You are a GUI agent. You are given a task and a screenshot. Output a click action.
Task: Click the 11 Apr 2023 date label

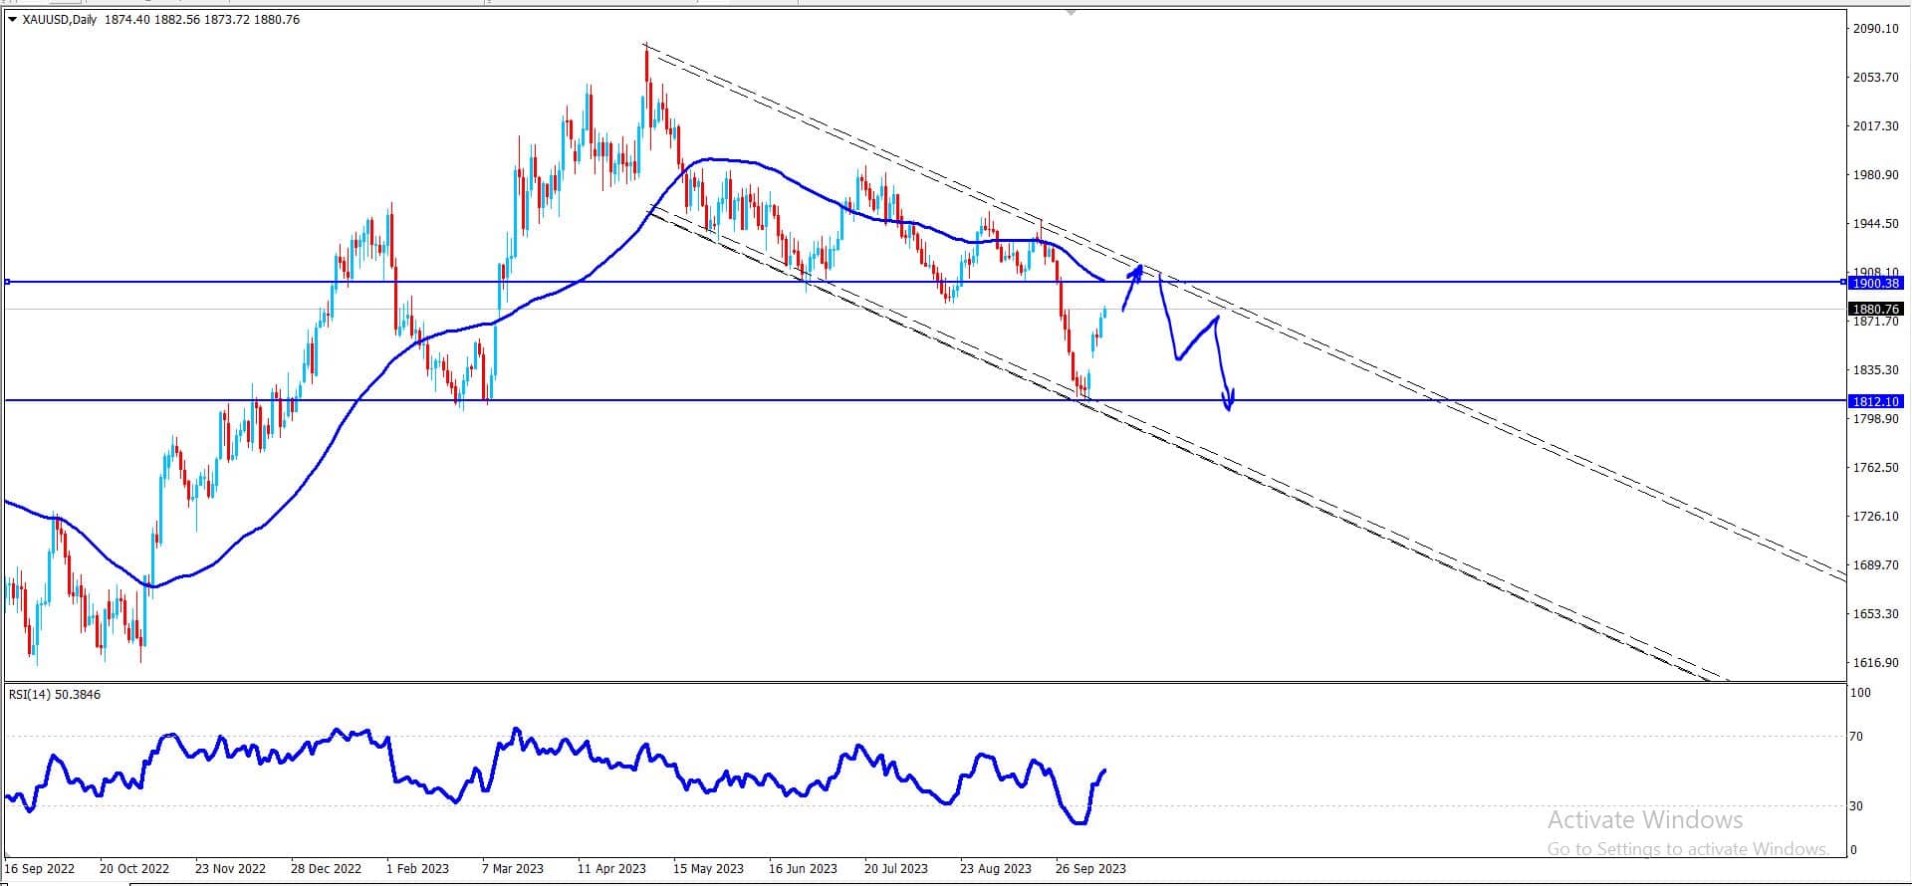point(611,868)
